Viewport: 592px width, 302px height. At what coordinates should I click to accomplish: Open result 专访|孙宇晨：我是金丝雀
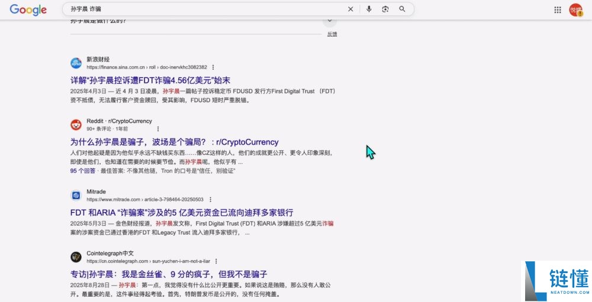click(x=169, y=274)
